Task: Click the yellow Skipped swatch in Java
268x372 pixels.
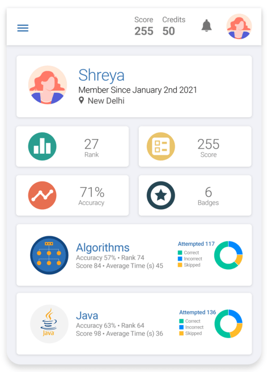Action: tap(181, 334)
